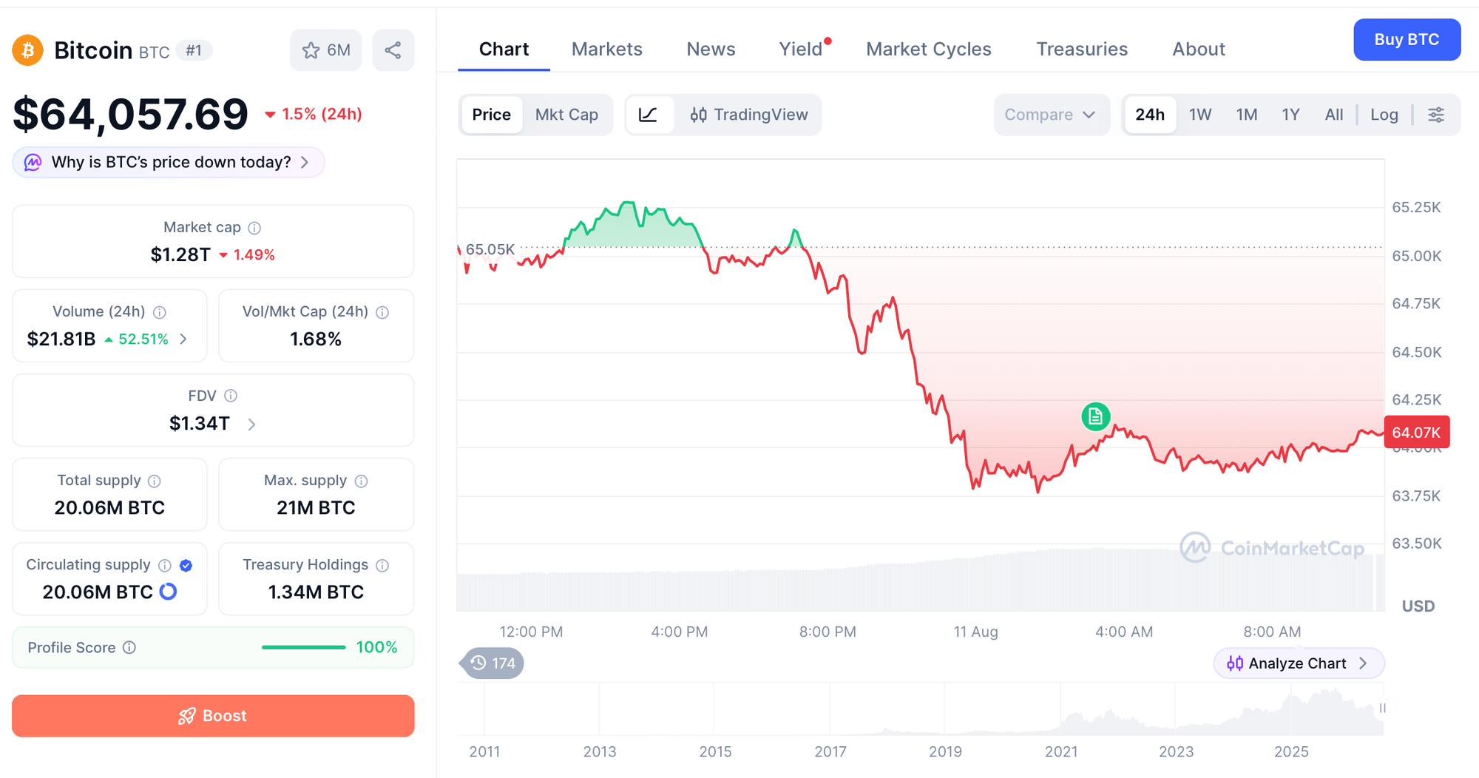Viewport: 1479px width, 778px height.
Task: Expand Volume (24h) details arrow
Action: [x=183, y=339]
